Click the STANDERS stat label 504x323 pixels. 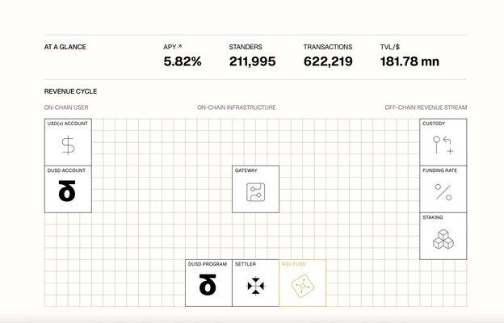[x=246, y=47]
